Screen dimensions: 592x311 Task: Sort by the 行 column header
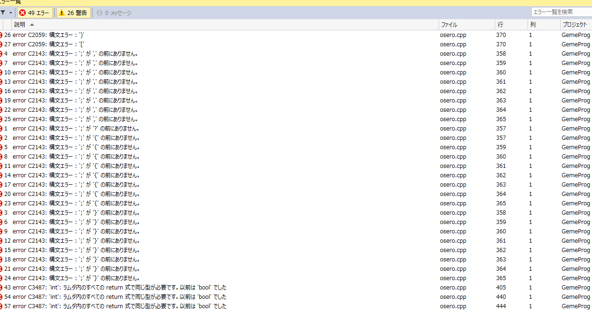(x=500, y=24)
